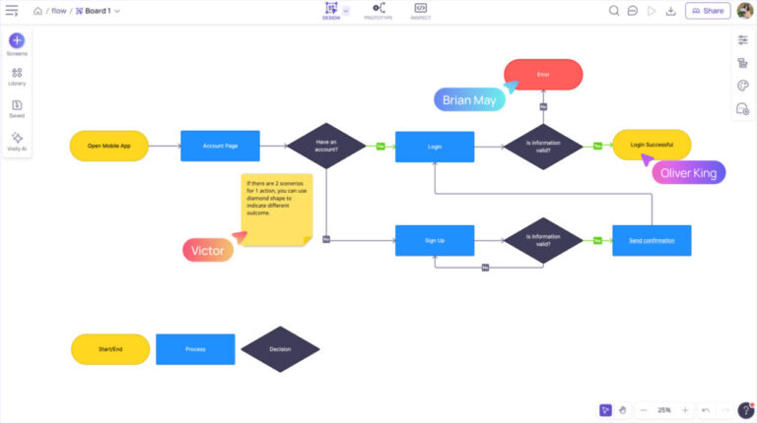This screenshot has height=423, width=757.
Task: Click the Victor collaborator label
Action: point(208,250)
